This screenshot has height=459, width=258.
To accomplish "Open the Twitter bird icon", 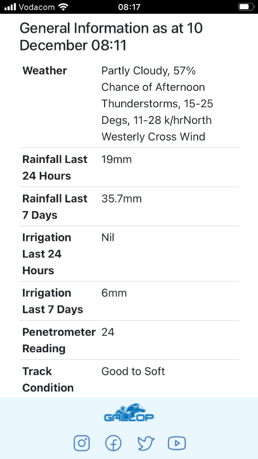I will 146,443.
